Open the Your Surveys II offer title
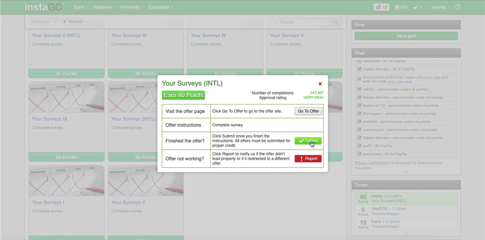The image size is (485, 240). pos(128,202)
